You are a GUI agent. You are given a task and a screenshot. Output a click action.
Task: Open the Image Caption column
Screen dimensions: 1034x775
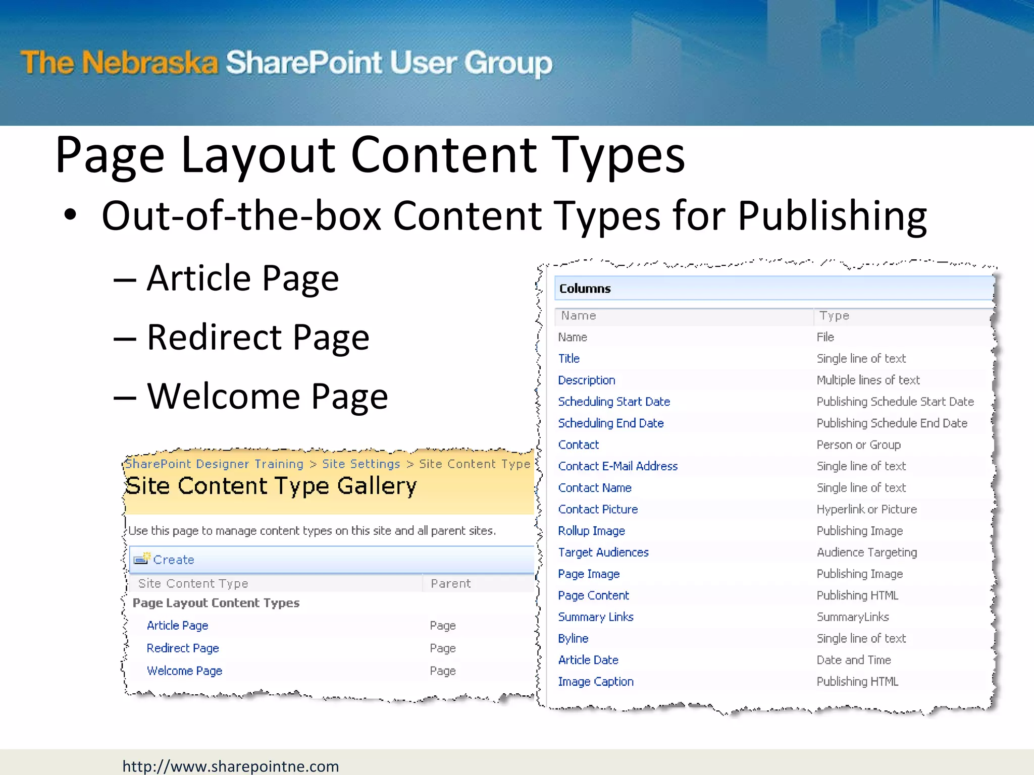595,681
